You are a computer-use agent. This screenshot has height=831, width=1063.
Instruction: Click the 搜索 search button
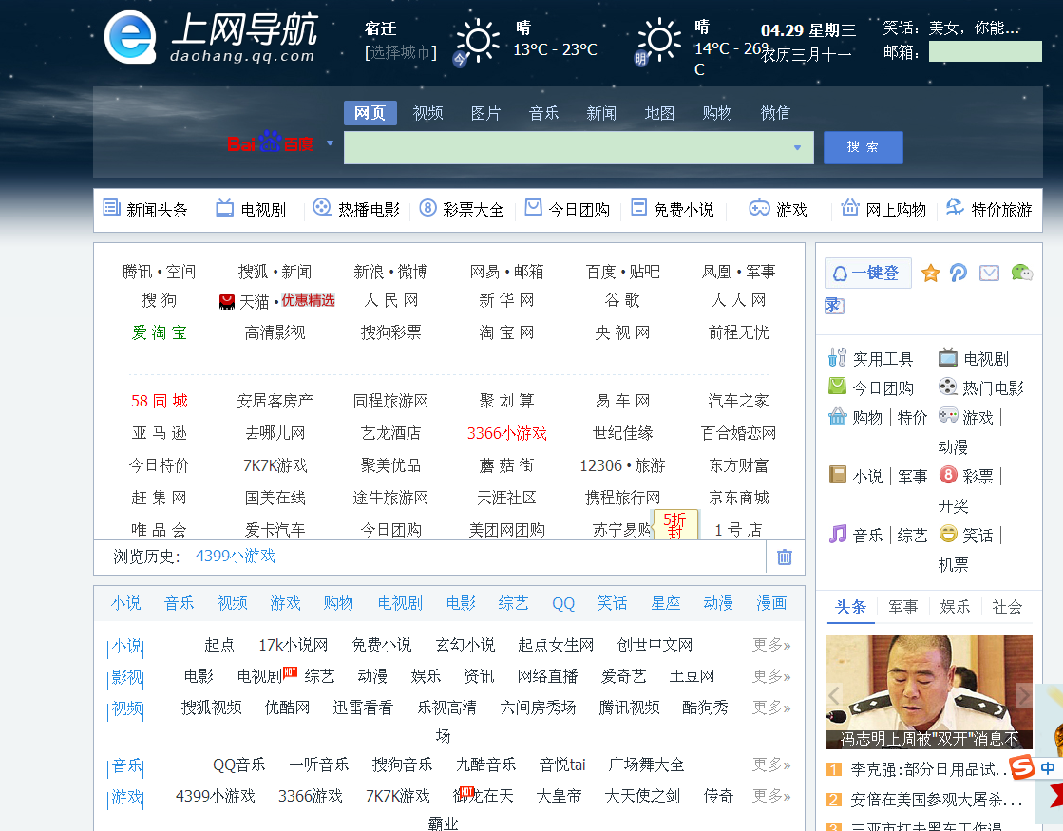point(863,148)
